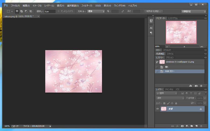The width and height of the screenshot is (210, 131).
Task: Open the Character panel icon
Action: pyautogui.click(x=151, y=28)
